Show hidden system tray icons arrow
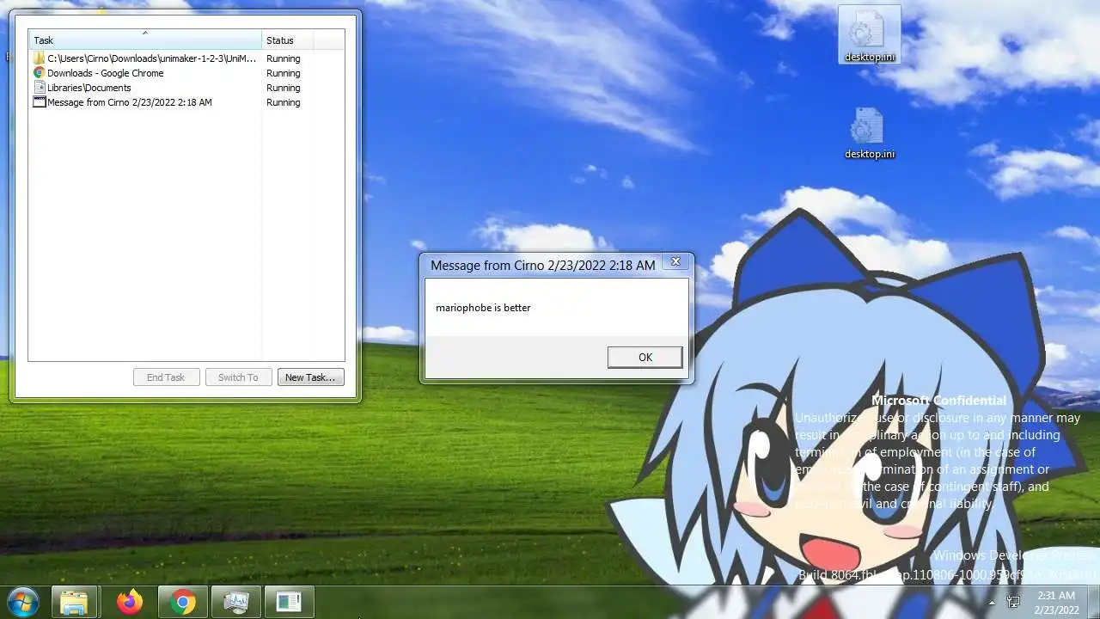The width and height of the screenshot is (1100, 619). pos(993,603)
